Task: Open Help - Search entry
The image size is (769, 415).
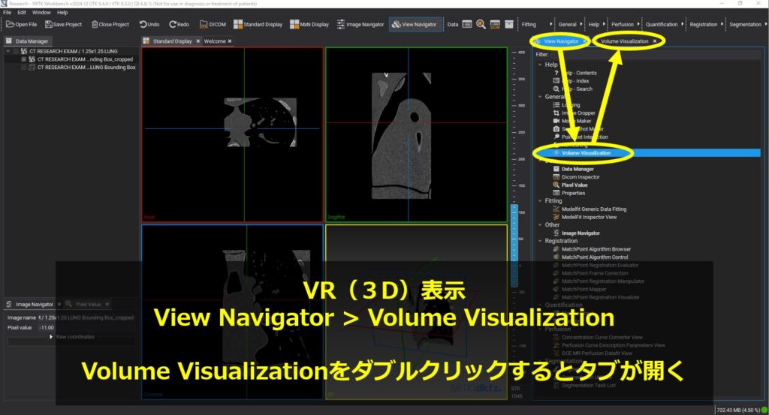Action: pos(573,89)
